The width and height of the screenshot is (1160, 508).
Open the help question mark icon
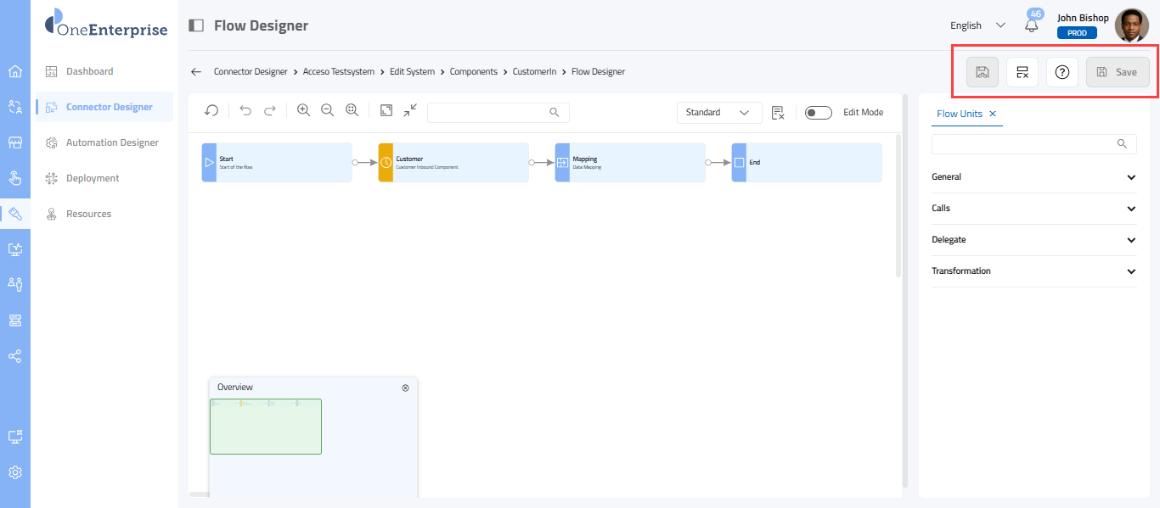pos(1061,72)
